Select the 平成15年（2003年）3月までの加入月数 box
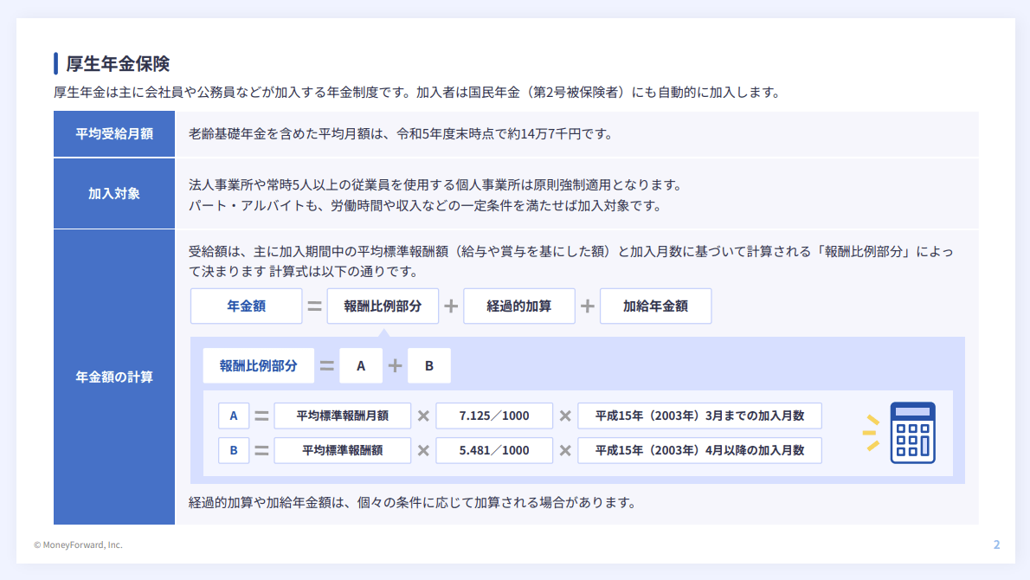1030x580 pixels. coord(699,416)
